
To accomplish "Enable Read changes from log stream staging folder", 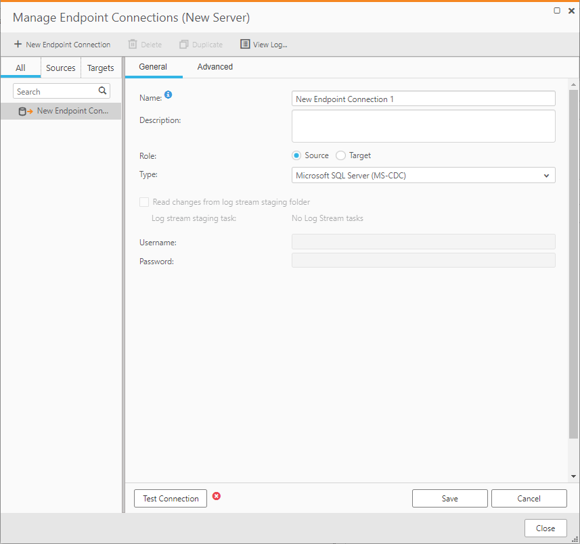I will [x=144, y=202].
